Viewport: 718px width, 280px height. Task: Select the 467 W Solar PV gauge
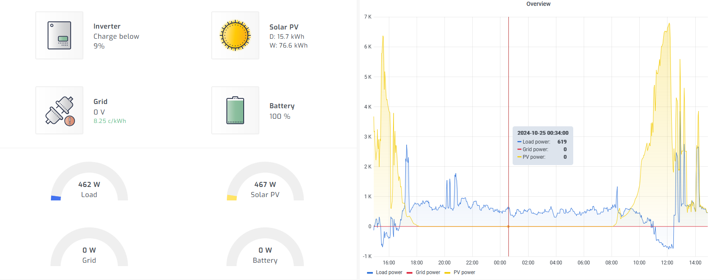(x=265, y=181)
